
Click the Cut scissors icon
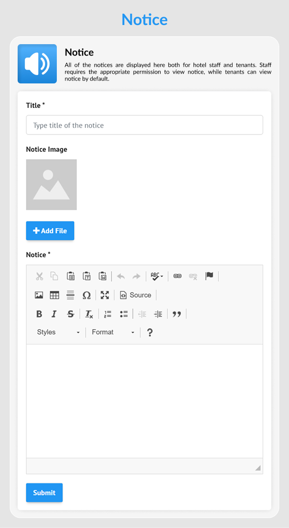pyautogui.click(x=39, y=276)
